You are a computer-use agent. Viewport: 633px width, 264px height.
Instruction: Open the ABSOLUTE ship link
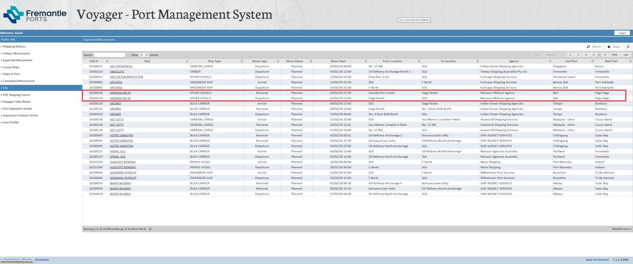117,71
